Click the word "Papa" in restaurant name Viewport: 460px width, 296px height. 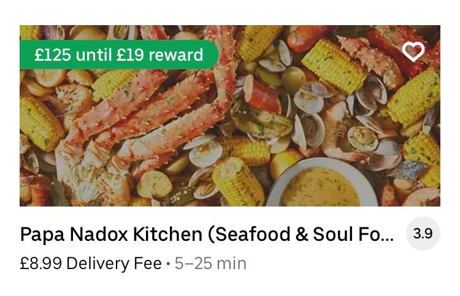click(x=42, y=235)
